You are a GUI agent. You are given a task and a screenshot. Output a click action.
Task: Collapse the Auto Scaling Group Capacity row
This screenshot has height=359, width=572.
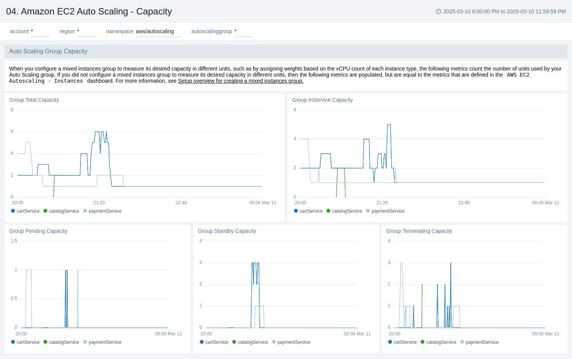pyautogui.click(x=48, y=51)
